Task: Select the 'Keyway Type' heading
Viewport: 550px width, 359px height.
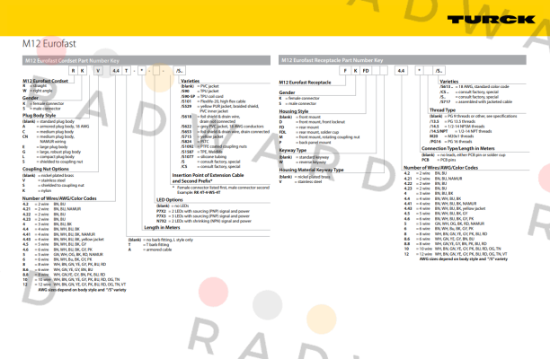Action: click(x=293, y=150)
